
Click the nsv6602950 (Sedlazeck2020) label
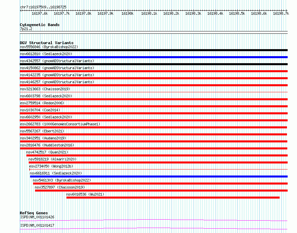coord(46,117)
